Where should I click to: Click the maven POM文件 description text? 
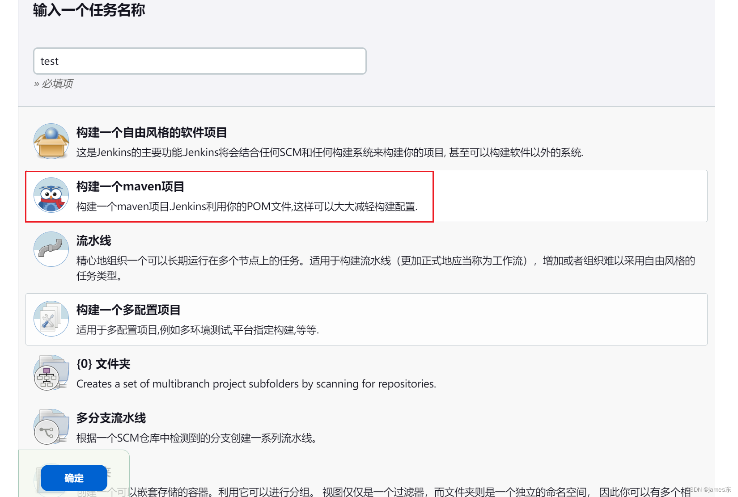coord(247,206)
